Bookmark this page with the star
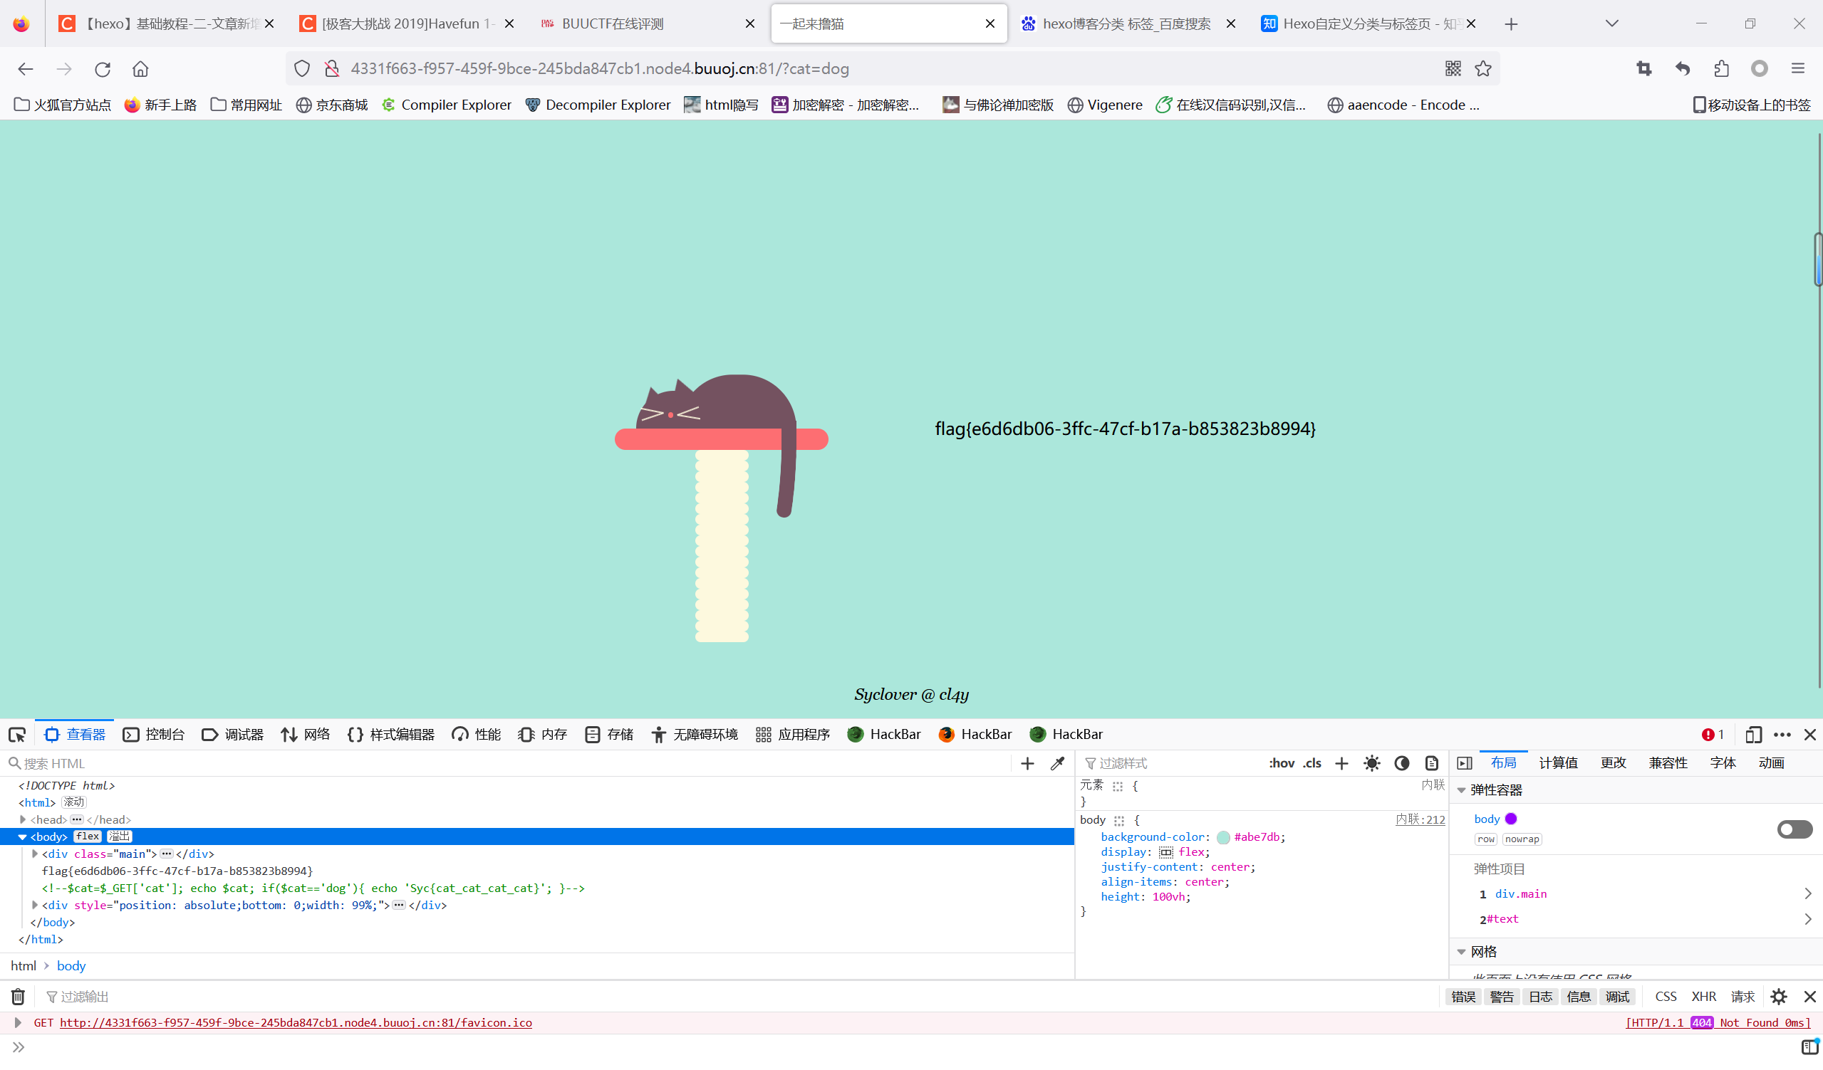 (x=1483, y=68)
